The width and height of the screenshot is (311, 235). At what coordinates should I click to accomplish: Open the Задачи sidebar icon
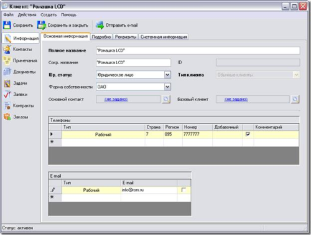point(7,84)
